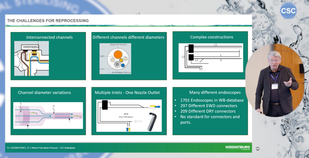Click the Wassenburg medical footer logo

237,148
